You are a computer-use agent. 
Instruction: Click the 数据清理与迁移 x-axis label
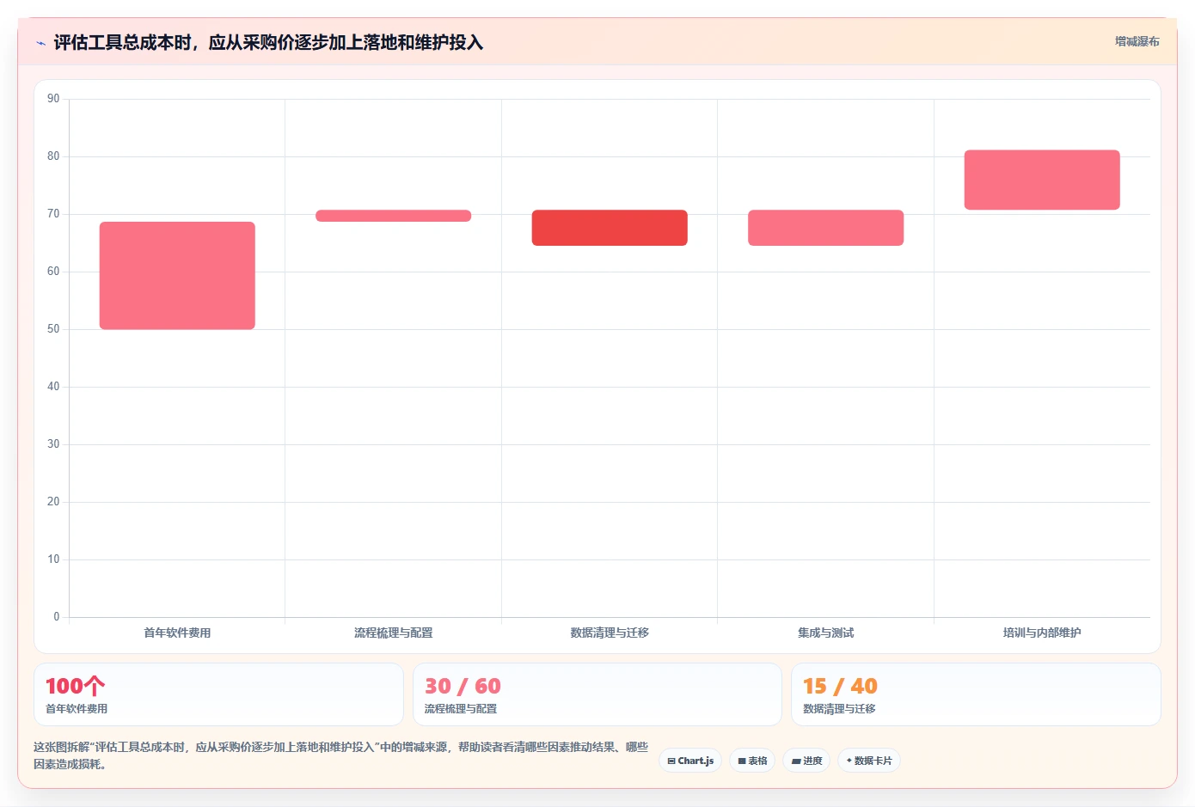tap(610, 633)
